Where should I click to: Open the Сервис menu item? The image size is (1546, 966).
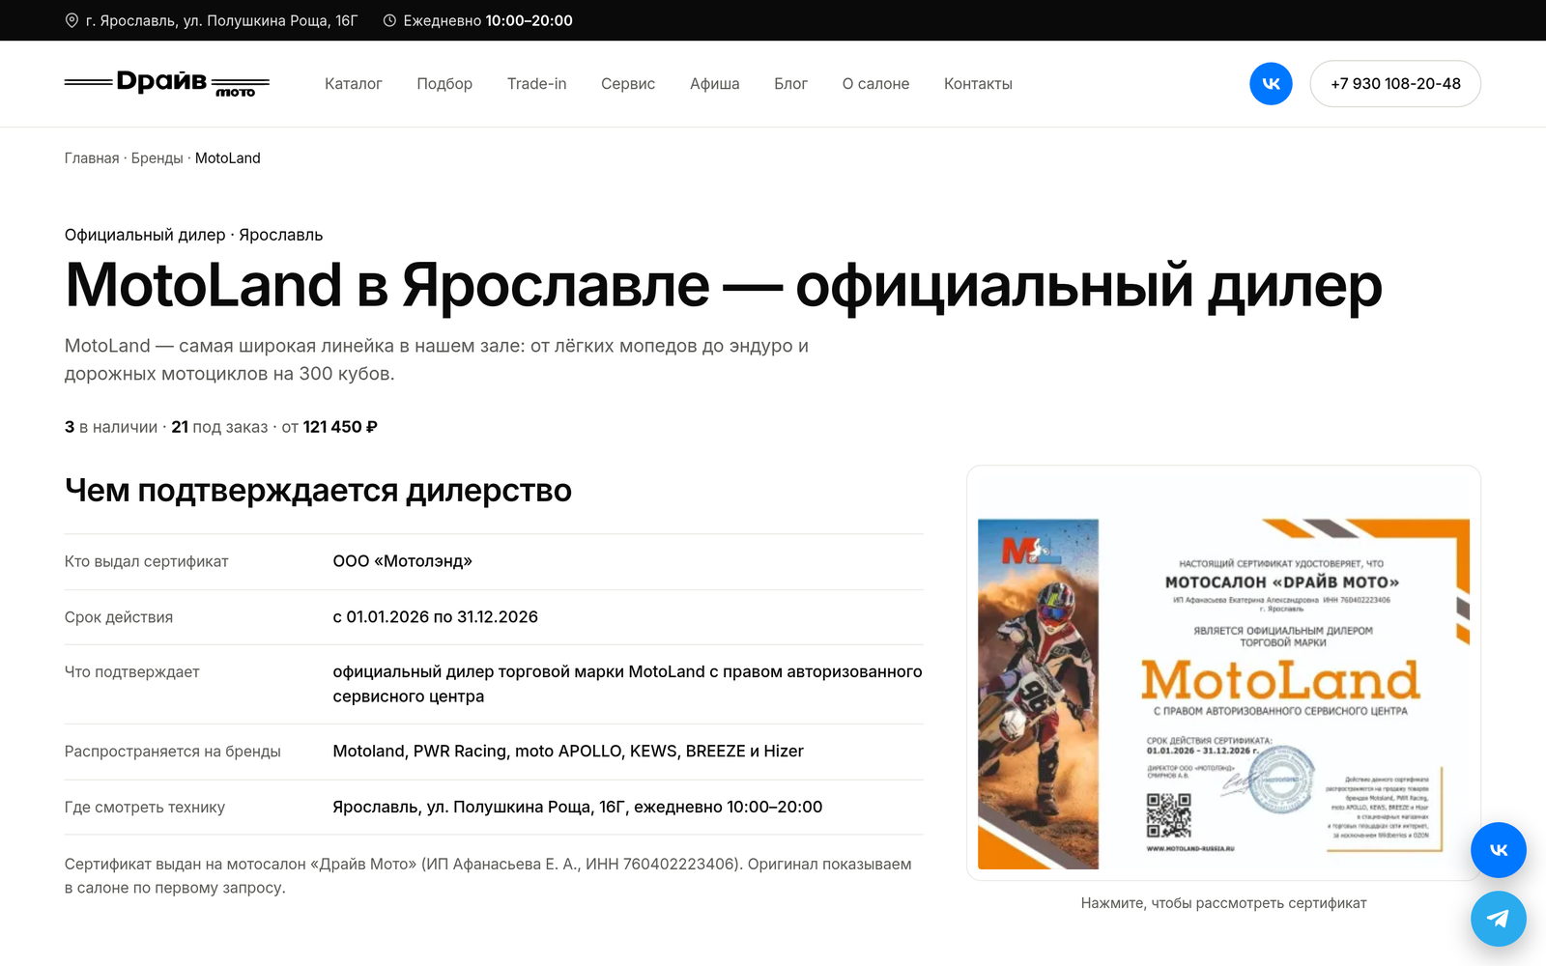pyautogui.click(x=628, y=84)
